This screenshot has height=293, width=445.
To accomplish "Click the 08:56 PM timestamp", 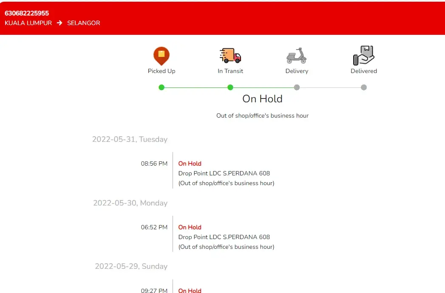I will (154, 163).
